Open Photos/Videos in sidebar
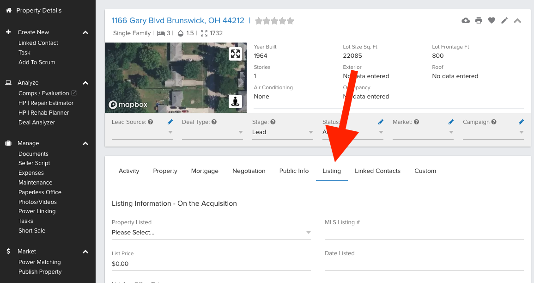Screen dimensions: 534x283 pyautogui.click(x=37, y=202)
